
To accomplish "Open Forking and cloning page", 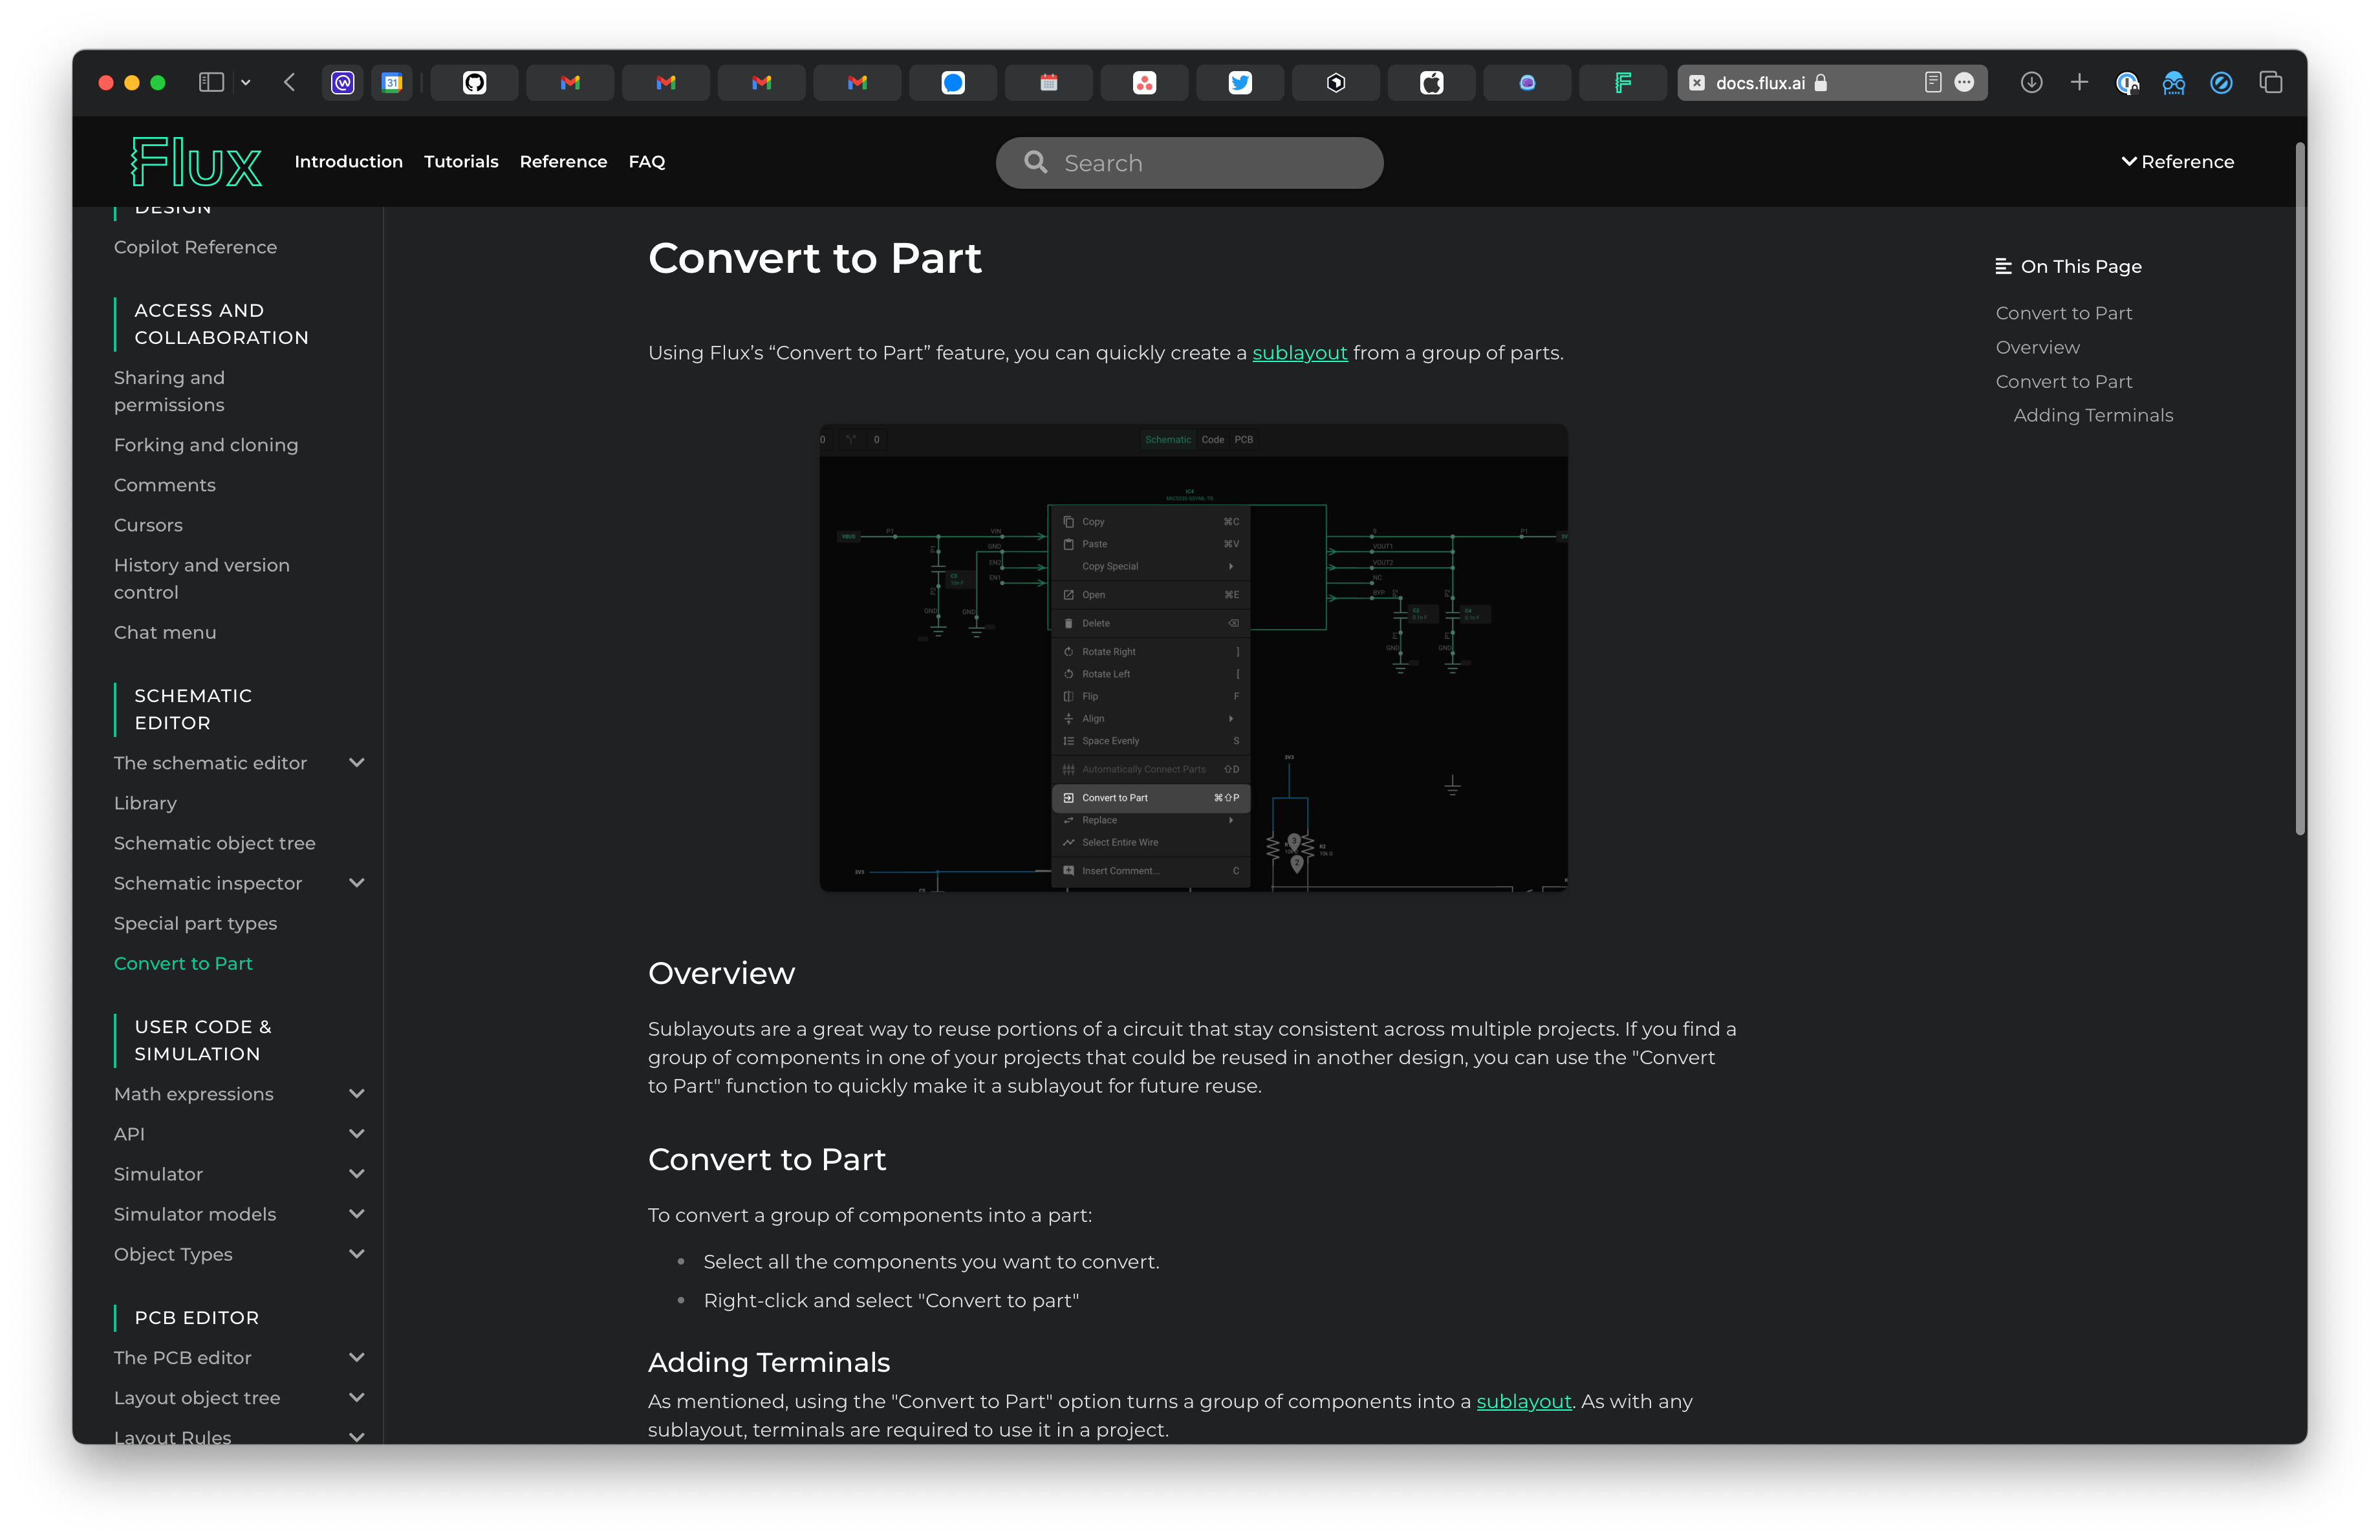I will tap(206, 445).
